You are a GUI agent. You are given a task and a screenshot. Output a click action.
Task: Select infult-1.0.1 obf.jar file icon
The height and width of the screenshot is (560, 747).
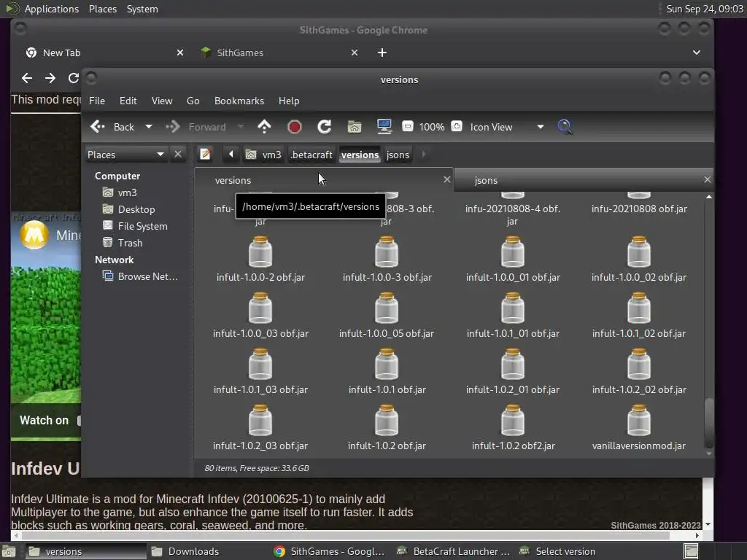[x=387, y=365]
